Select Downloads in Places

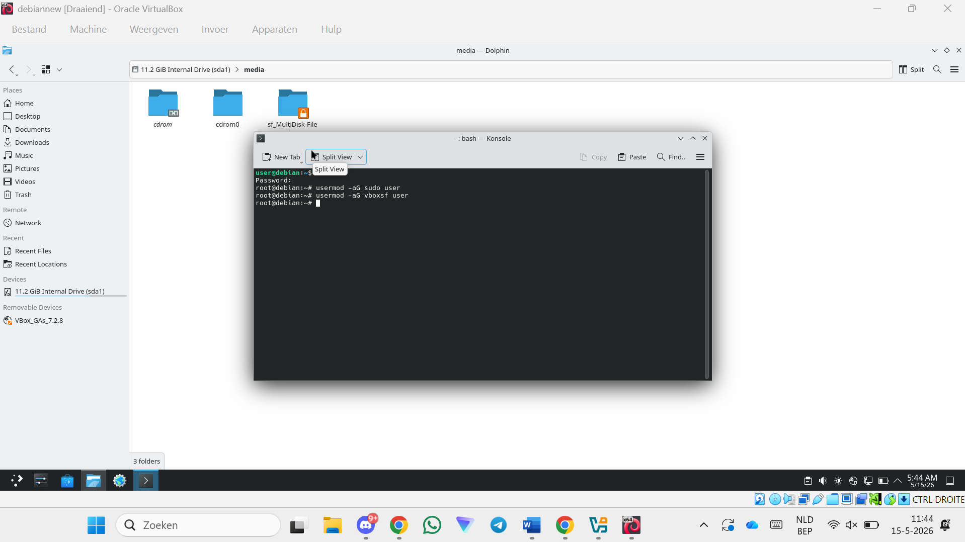(32, 142)
